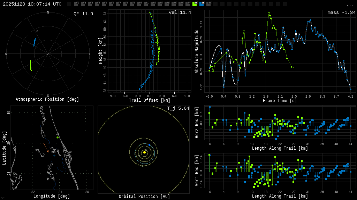
Task: Click the orange meteor track arrow on map
Action: click(x=46, y=148)
